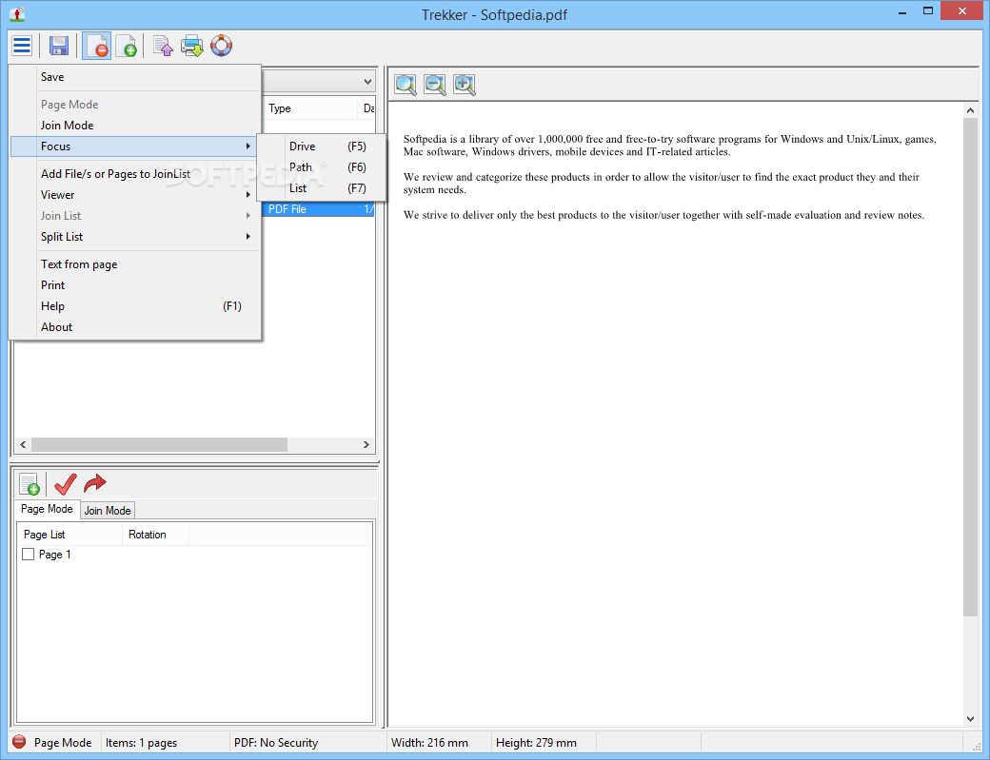
Task: Click the Trekker app icon in title bar
Action: pyautogui.click(x=18, y=14)
